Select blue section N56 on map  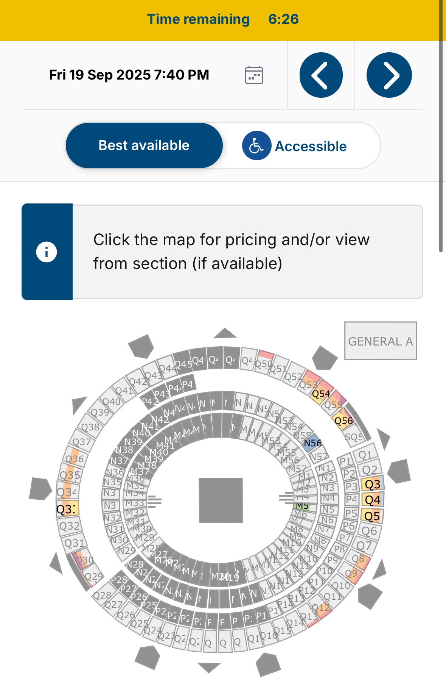click(x=312, y=443)
